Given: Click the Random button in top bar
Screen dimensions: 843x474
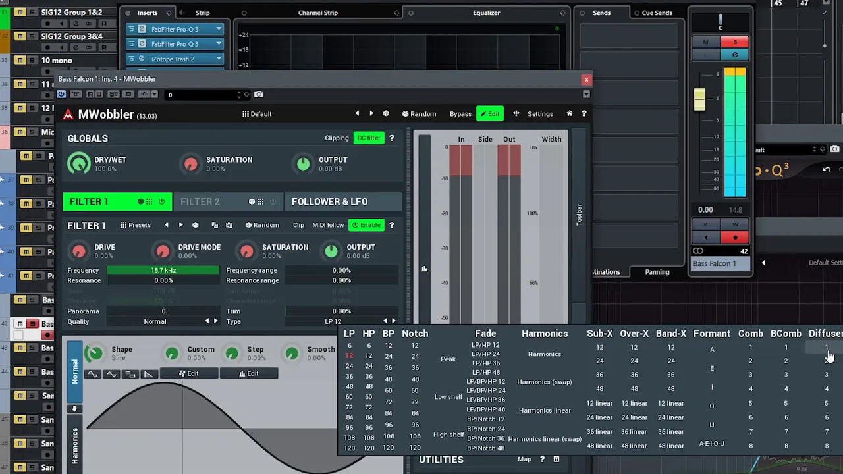Looking at the screenshot, I should pos(419,114).
